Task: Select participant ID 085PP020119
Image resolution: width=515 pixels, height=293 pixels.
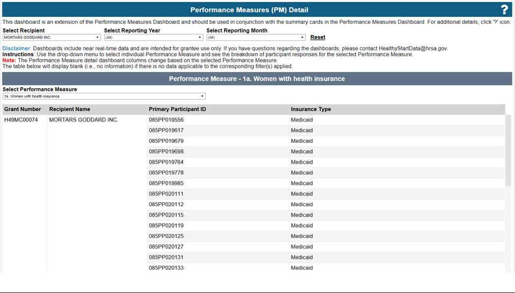Action: [166, 226]
